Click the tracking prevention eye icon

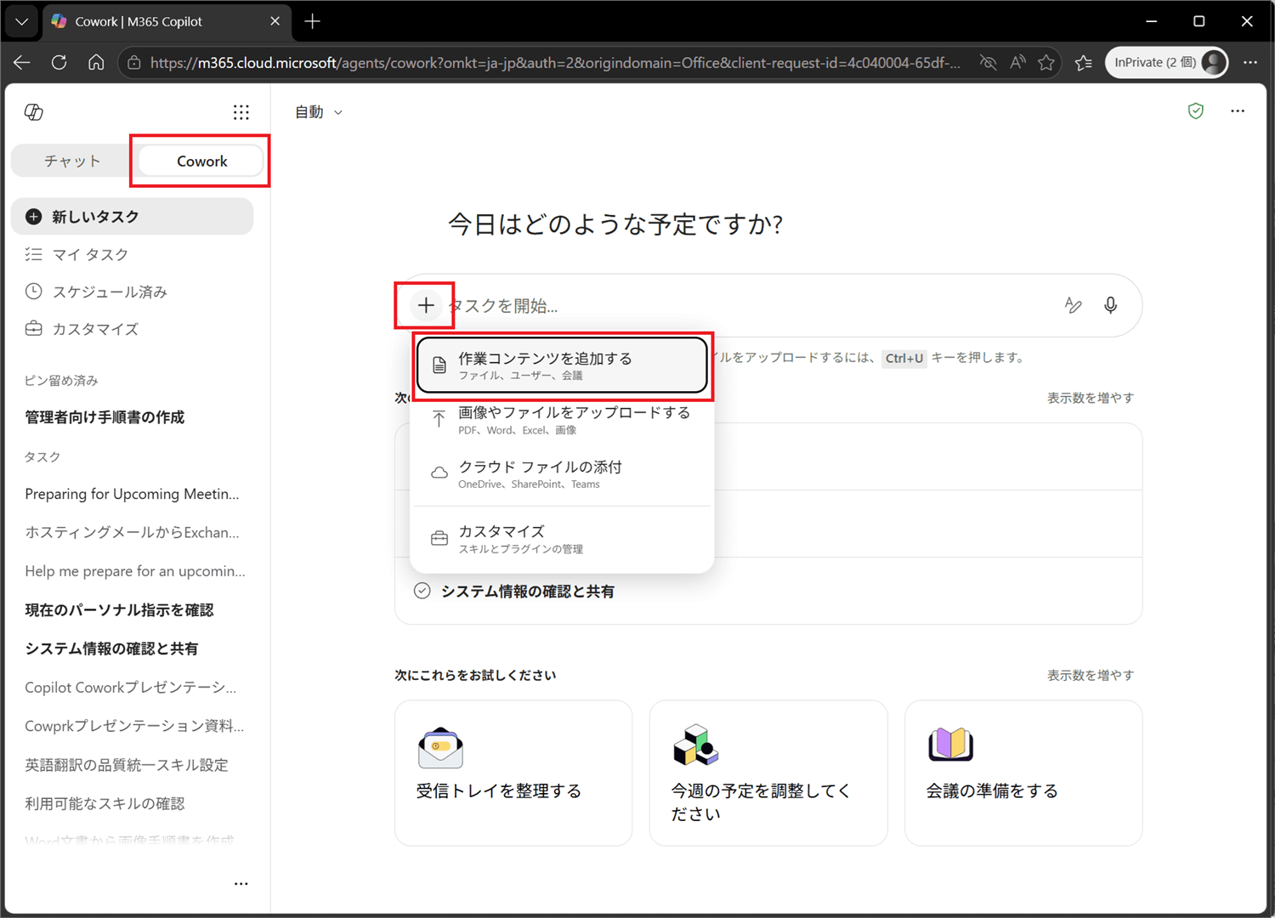coord(988,62)
